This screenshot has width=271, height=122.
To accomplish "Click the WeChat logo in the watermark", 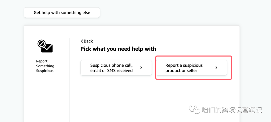I will (195, 109).
